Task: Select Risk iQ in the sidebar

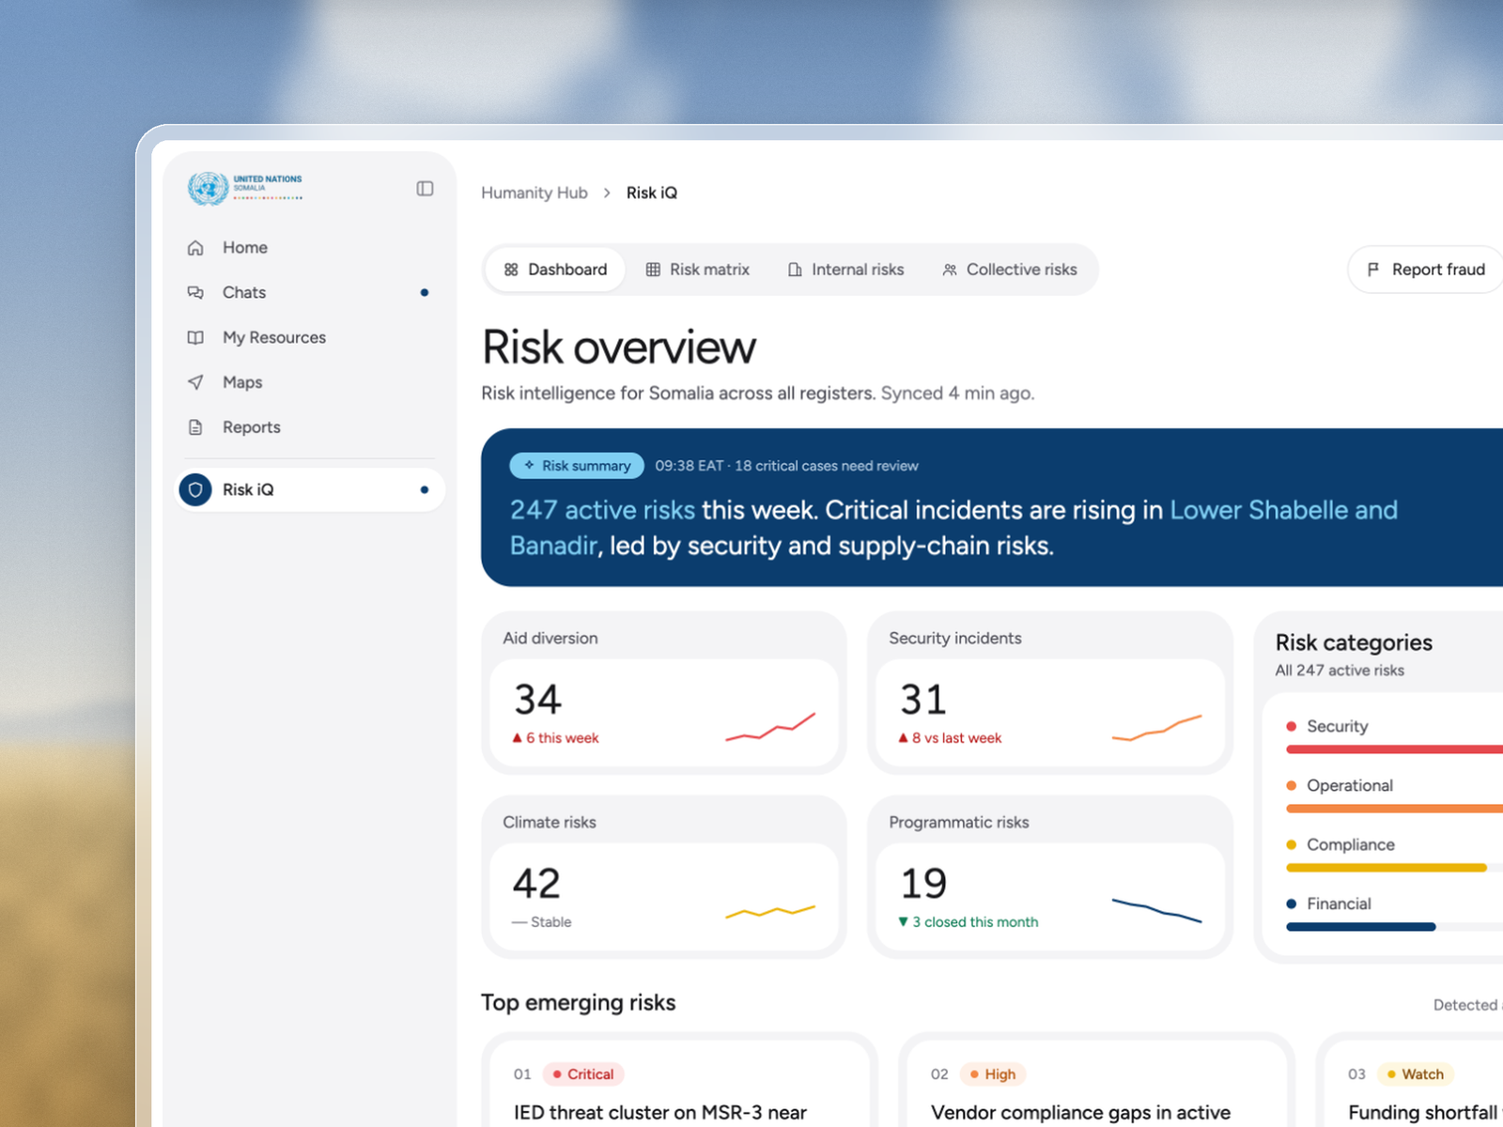Action: (310, 490)
